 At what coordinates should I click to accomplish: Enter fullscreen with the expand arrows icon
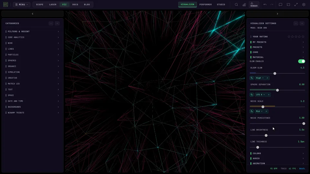coord(296,5)
